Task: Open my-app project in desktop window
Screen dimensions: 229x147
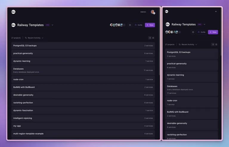Action: click(83, 126)
